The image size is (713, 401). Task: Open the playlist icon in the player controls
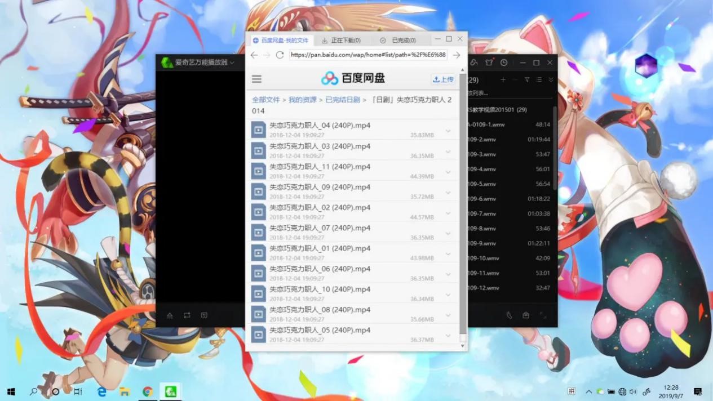[x=204, y=315]
